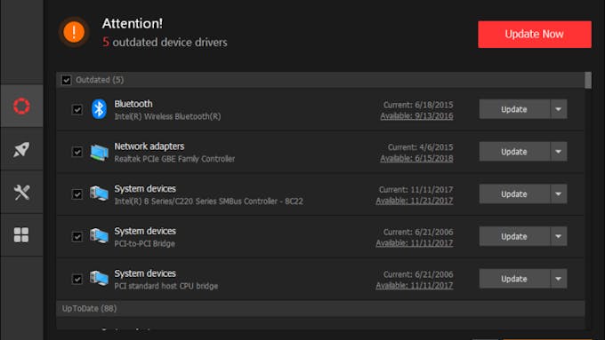Select the Intel(R) 8 Series/C220 SMBus Controller text
This screenshot has height=340, width=605.
[209, 201]
